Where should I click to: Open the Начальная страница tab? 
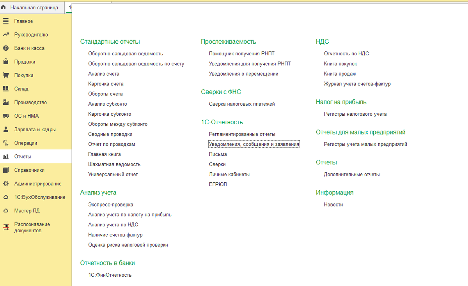[x=33, y=7]
